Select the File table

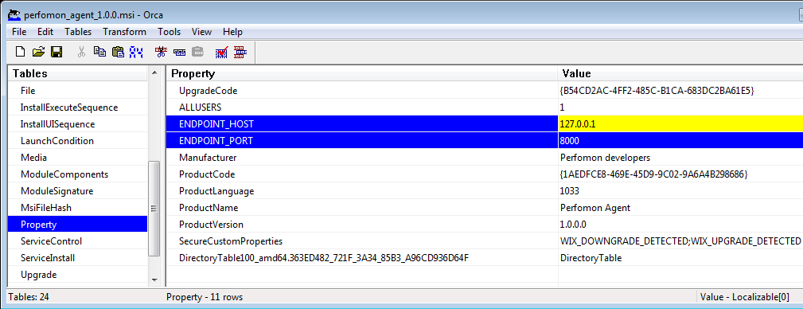[x=77, y=91]
